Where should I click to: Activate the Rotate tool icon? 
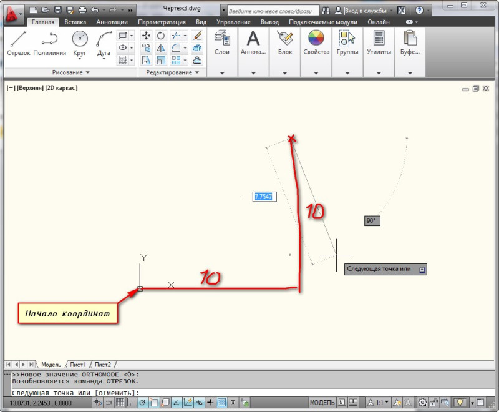[161, 36]
